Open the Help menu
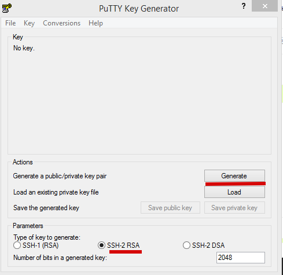 (x=95, y=23)
